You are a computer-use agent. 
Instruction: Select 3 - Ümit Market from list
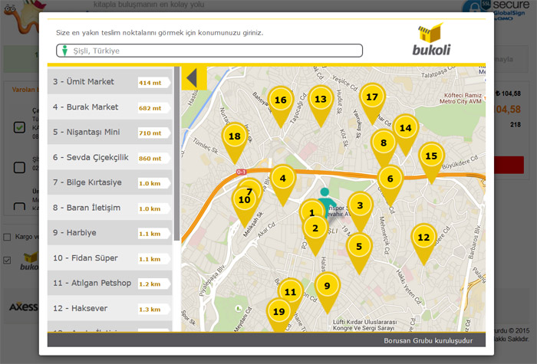pos(110,82)
